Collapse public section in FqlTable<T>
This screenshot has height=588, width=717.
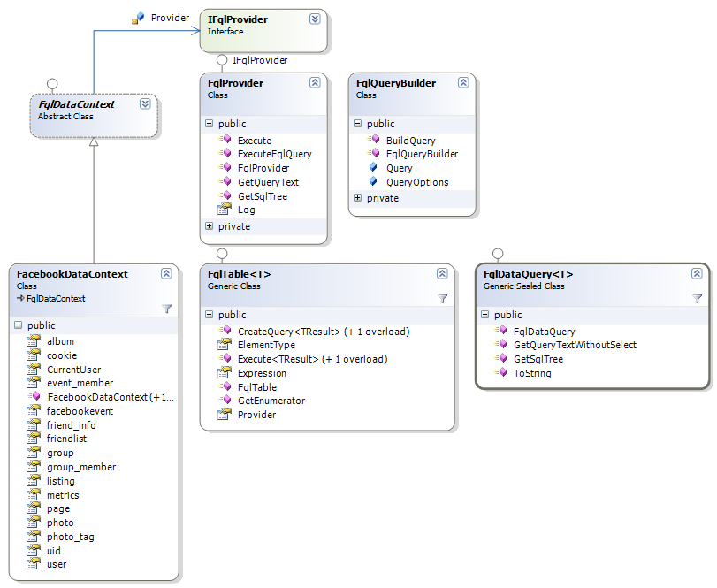point(209,315)
